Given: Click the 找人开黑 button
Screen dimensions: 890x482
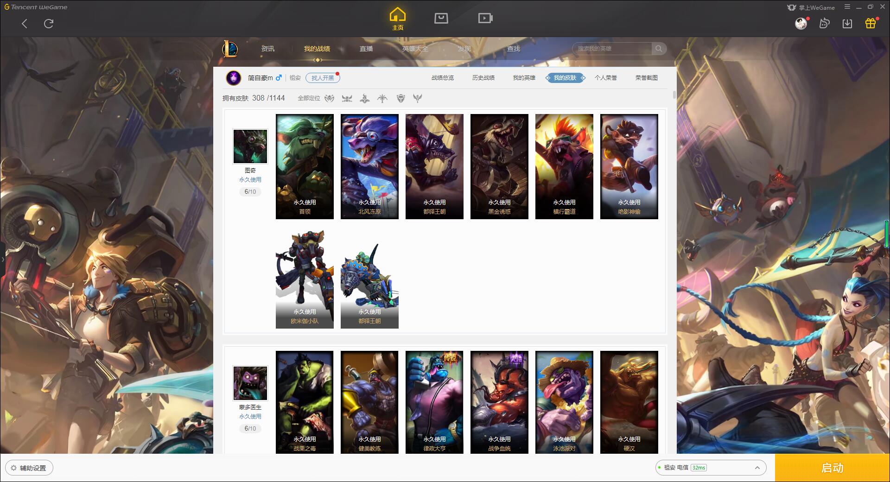Looking at the screenshot, I should coord(323,78).
